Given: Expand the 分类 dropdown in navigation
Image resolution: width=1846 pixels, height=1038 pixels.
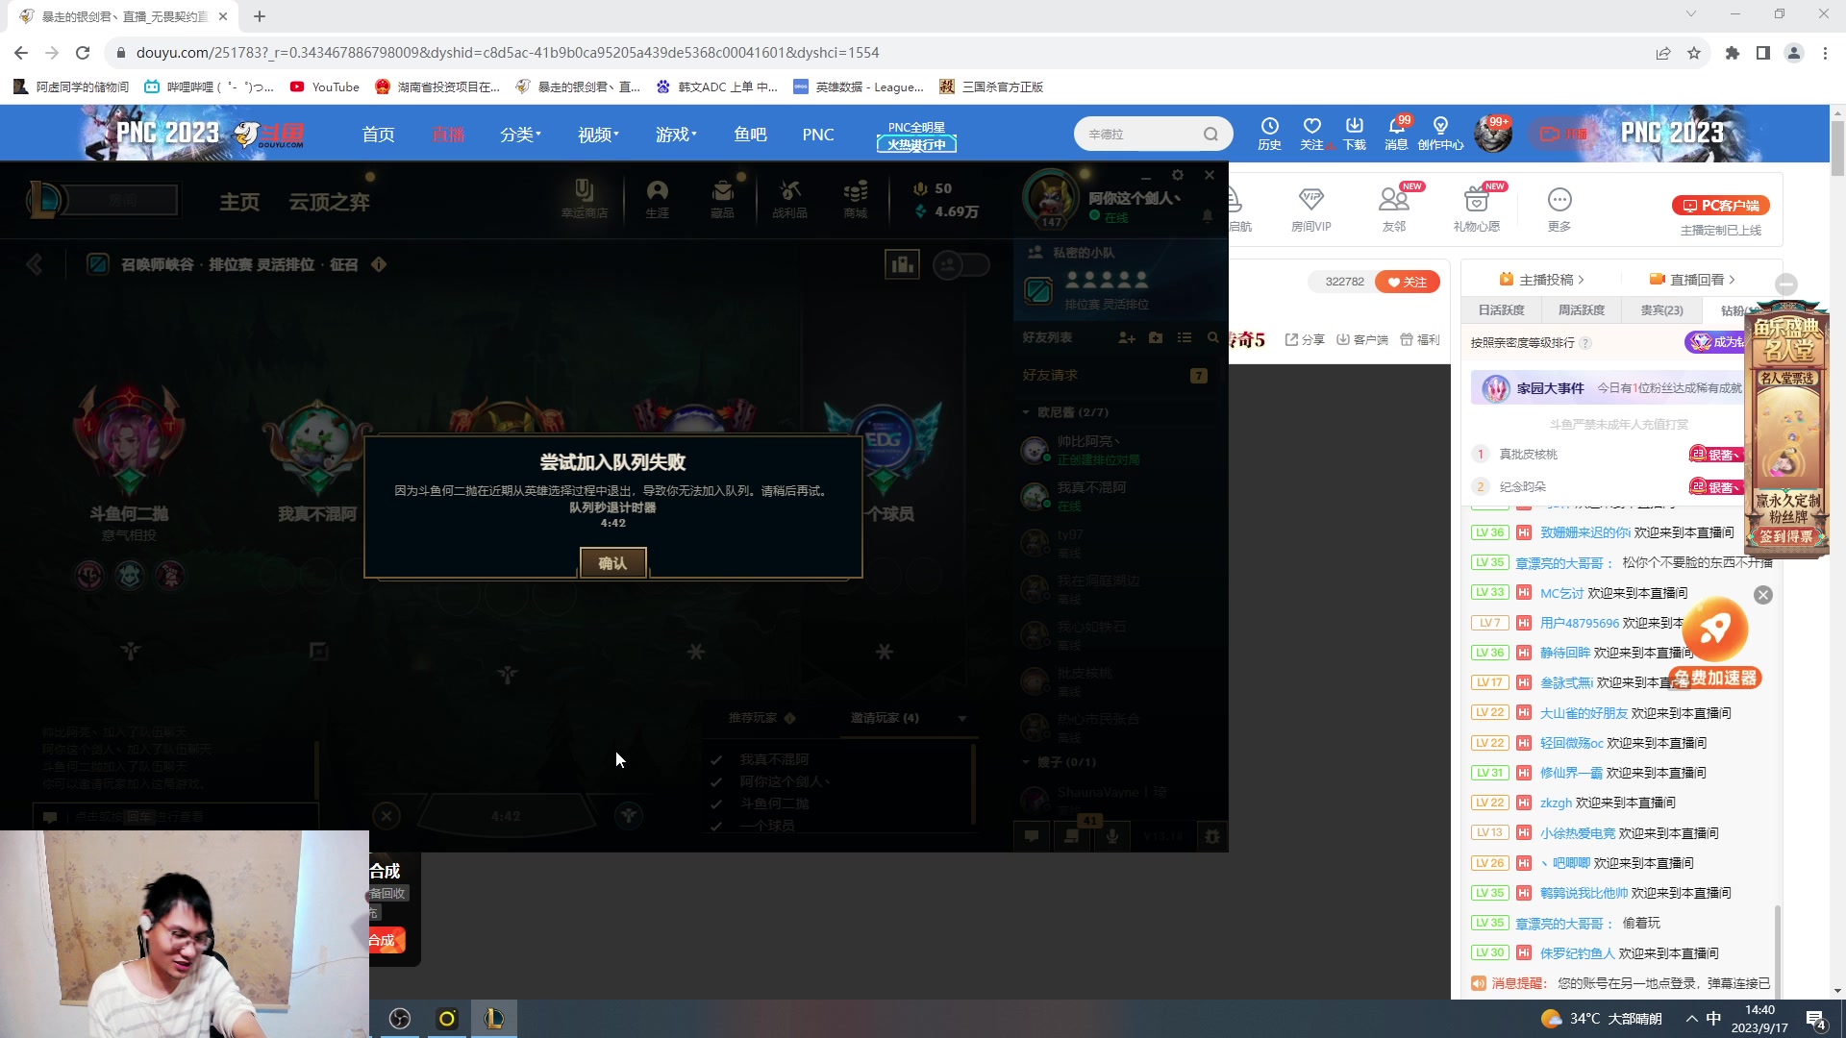Looking at the screenshot, I should coord(520,135).
